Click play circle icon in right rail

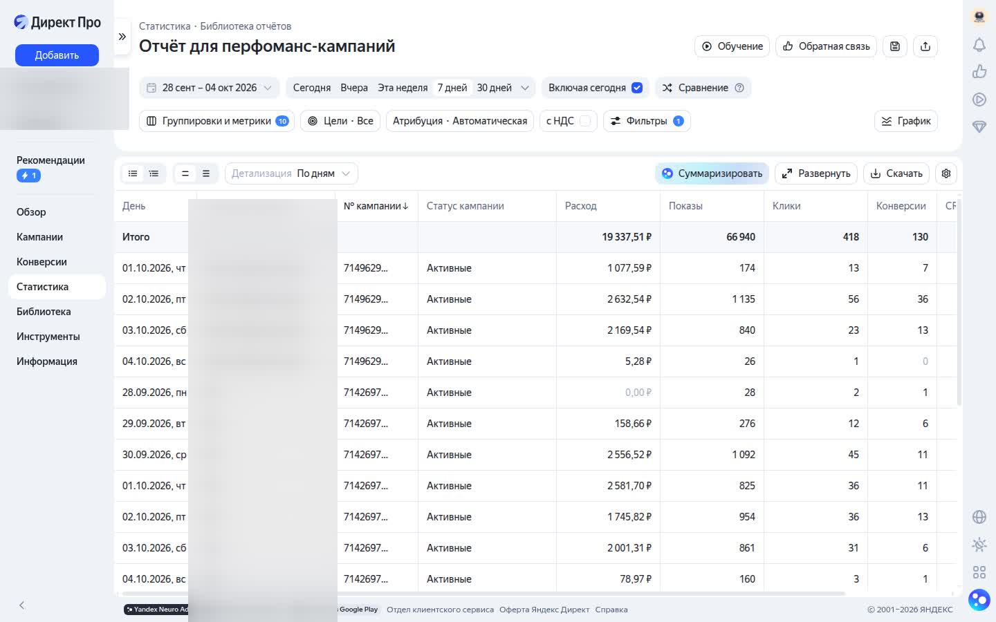tap(979, 100)
